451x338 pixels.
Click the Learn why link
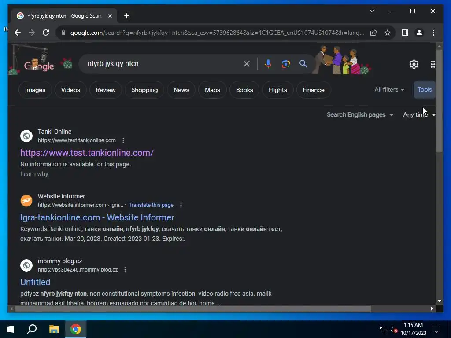[x=34, y=174]
